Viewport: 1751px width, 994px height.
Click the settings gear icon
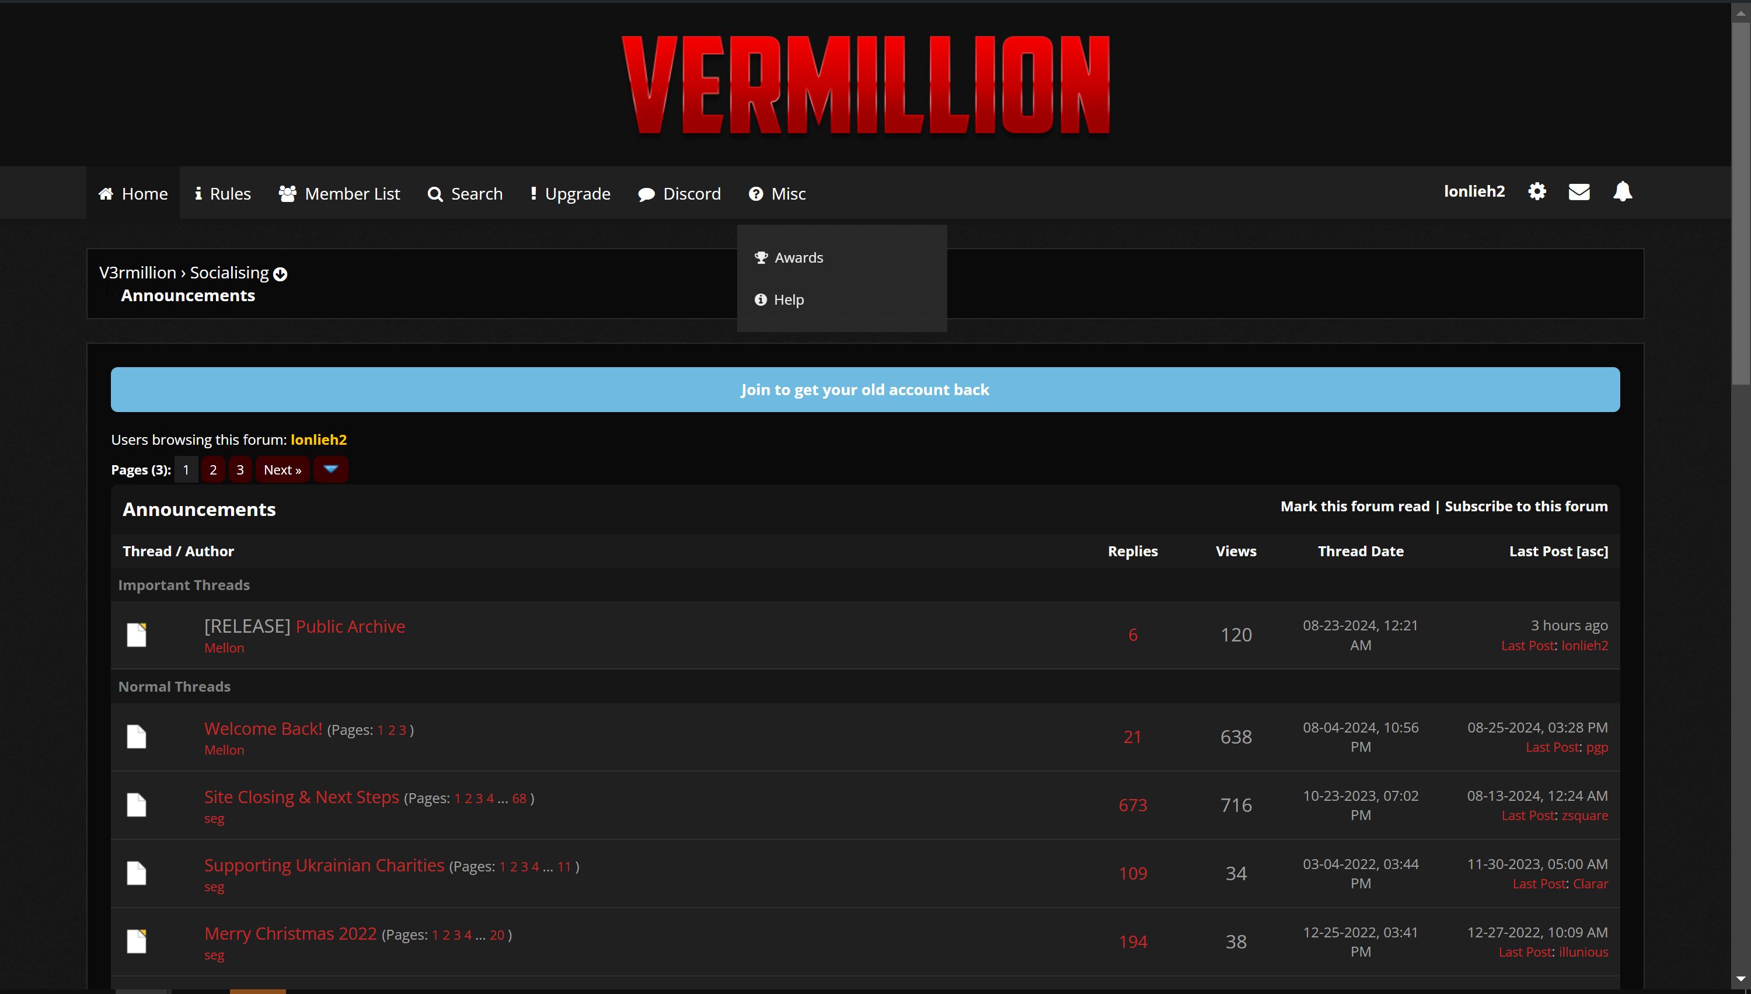[x=1537, y=191]
